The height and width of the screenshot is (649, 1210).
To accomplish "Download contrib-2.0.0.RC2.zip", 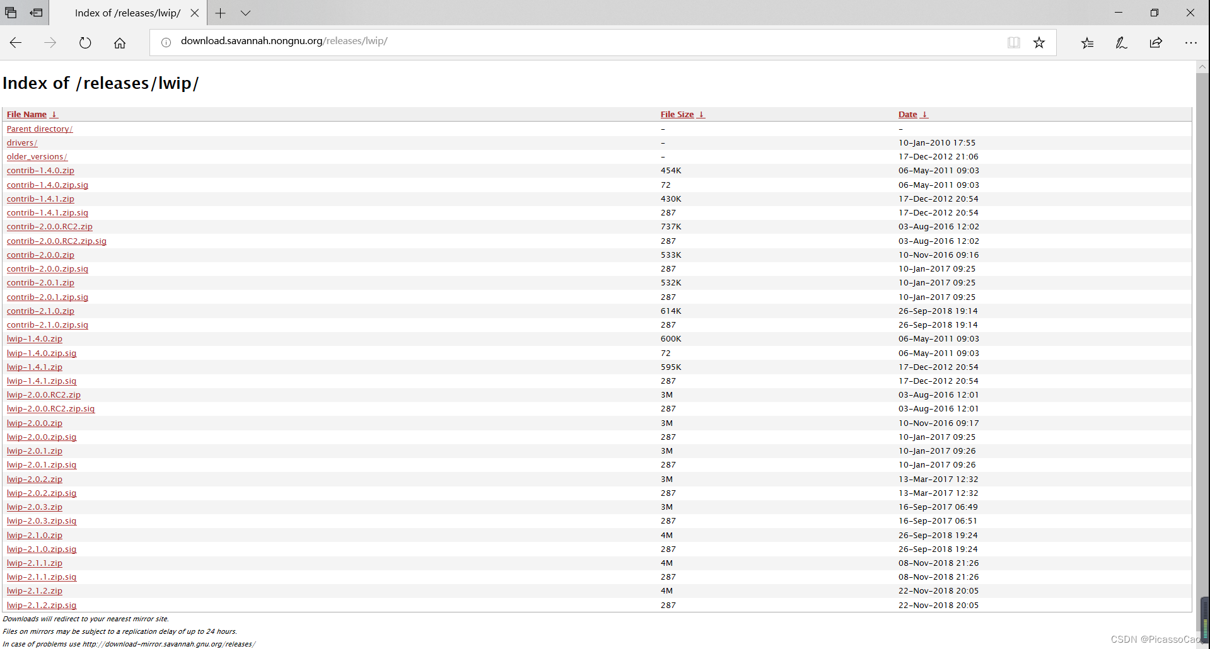I will point(50,226).
